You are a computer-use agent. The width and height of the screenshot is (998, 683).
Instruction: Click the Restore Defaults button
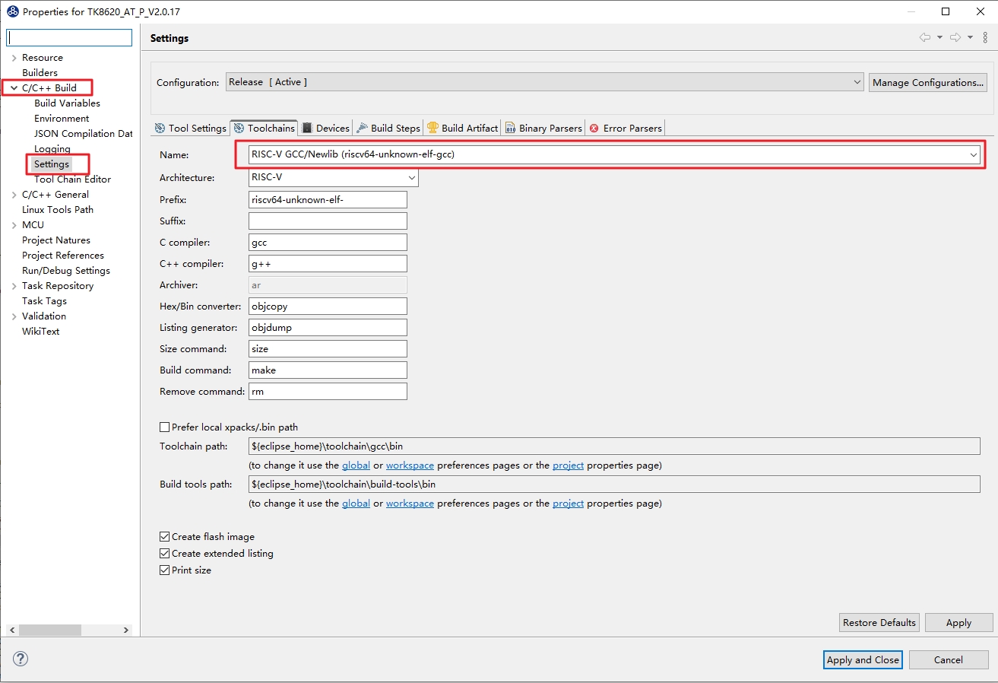point(879,622)
